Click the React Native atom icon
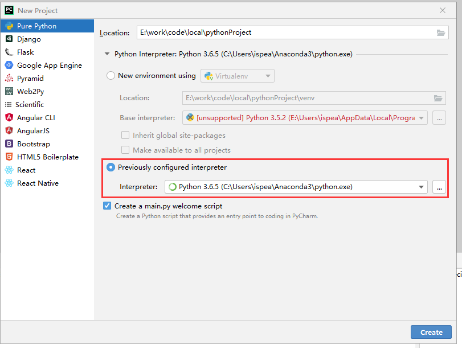Image resolution: width=462 pixels, height=348 pixels. 9,183
